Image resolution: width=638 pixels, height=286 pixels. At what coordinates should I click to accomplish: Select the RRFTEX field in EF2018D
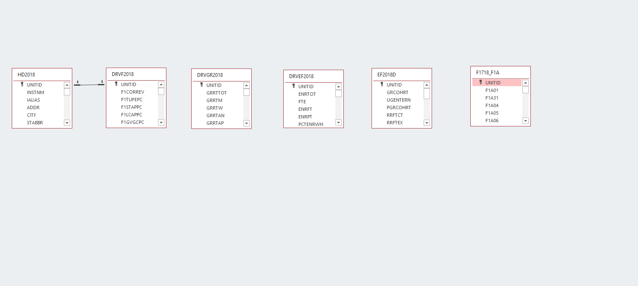tap(398, 123)
